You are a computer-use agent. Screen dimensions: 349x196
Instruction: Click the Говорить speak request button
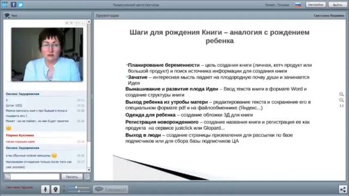[x=111, y=189]
